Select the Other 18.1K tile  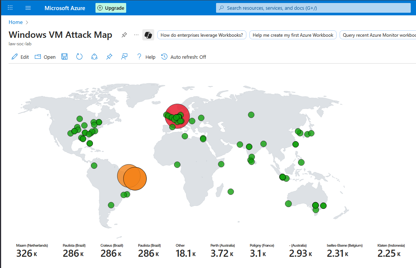(x=185, y=251)
